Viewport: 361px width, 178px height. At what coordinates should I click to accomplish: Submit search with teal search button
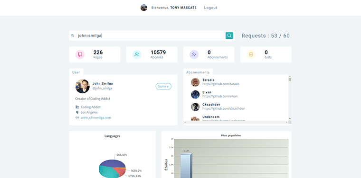coord(229,36)
